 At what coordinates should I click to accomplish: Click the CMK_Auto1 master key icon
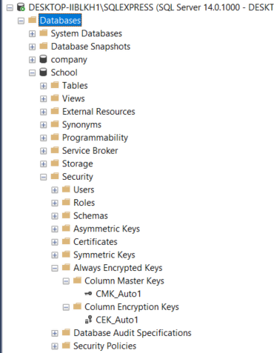pyautogui.click(x=88, y=294)
